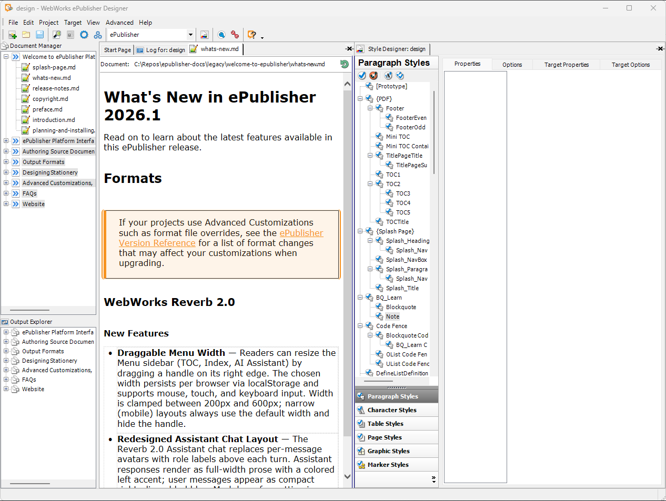This screenshot has height=501, width=666.
Task: Click the chevron below Marker Styles
Action: pyautogui.click(x=433, y=479)
